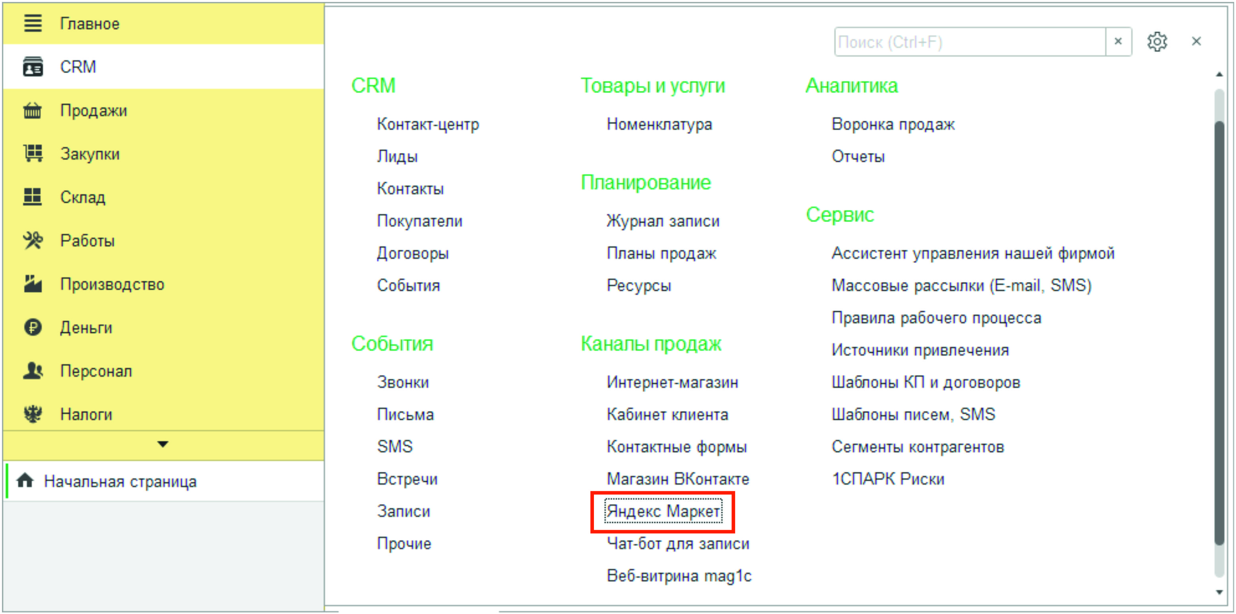
Task: Click the Продажи basket icon
Action: tap(33, 110)
